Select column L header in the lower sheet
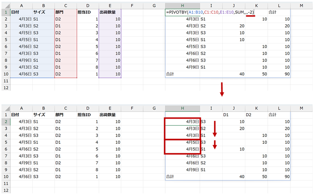The width and height of the screenshot is (315, 194). click(279, 108)
